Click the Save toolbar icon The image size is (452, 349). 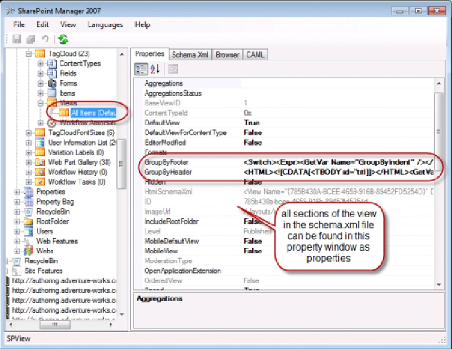(16, 39)
